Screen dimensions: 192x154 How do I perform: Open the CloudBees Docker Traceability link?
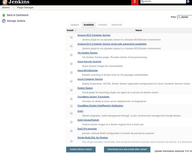93,97
